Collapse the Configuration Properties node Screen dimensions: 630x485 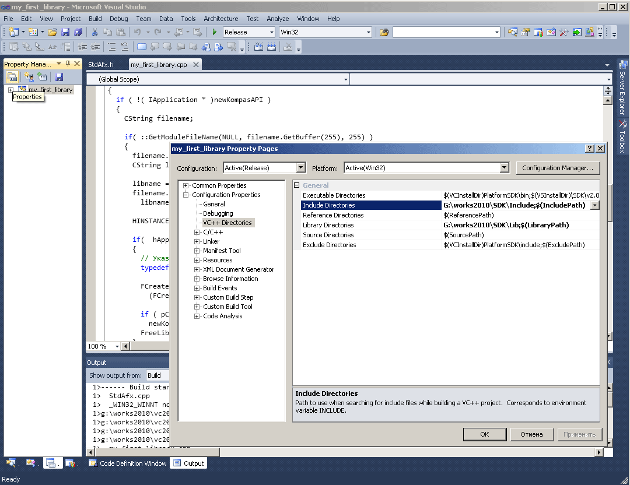click(x=186, y=195)
